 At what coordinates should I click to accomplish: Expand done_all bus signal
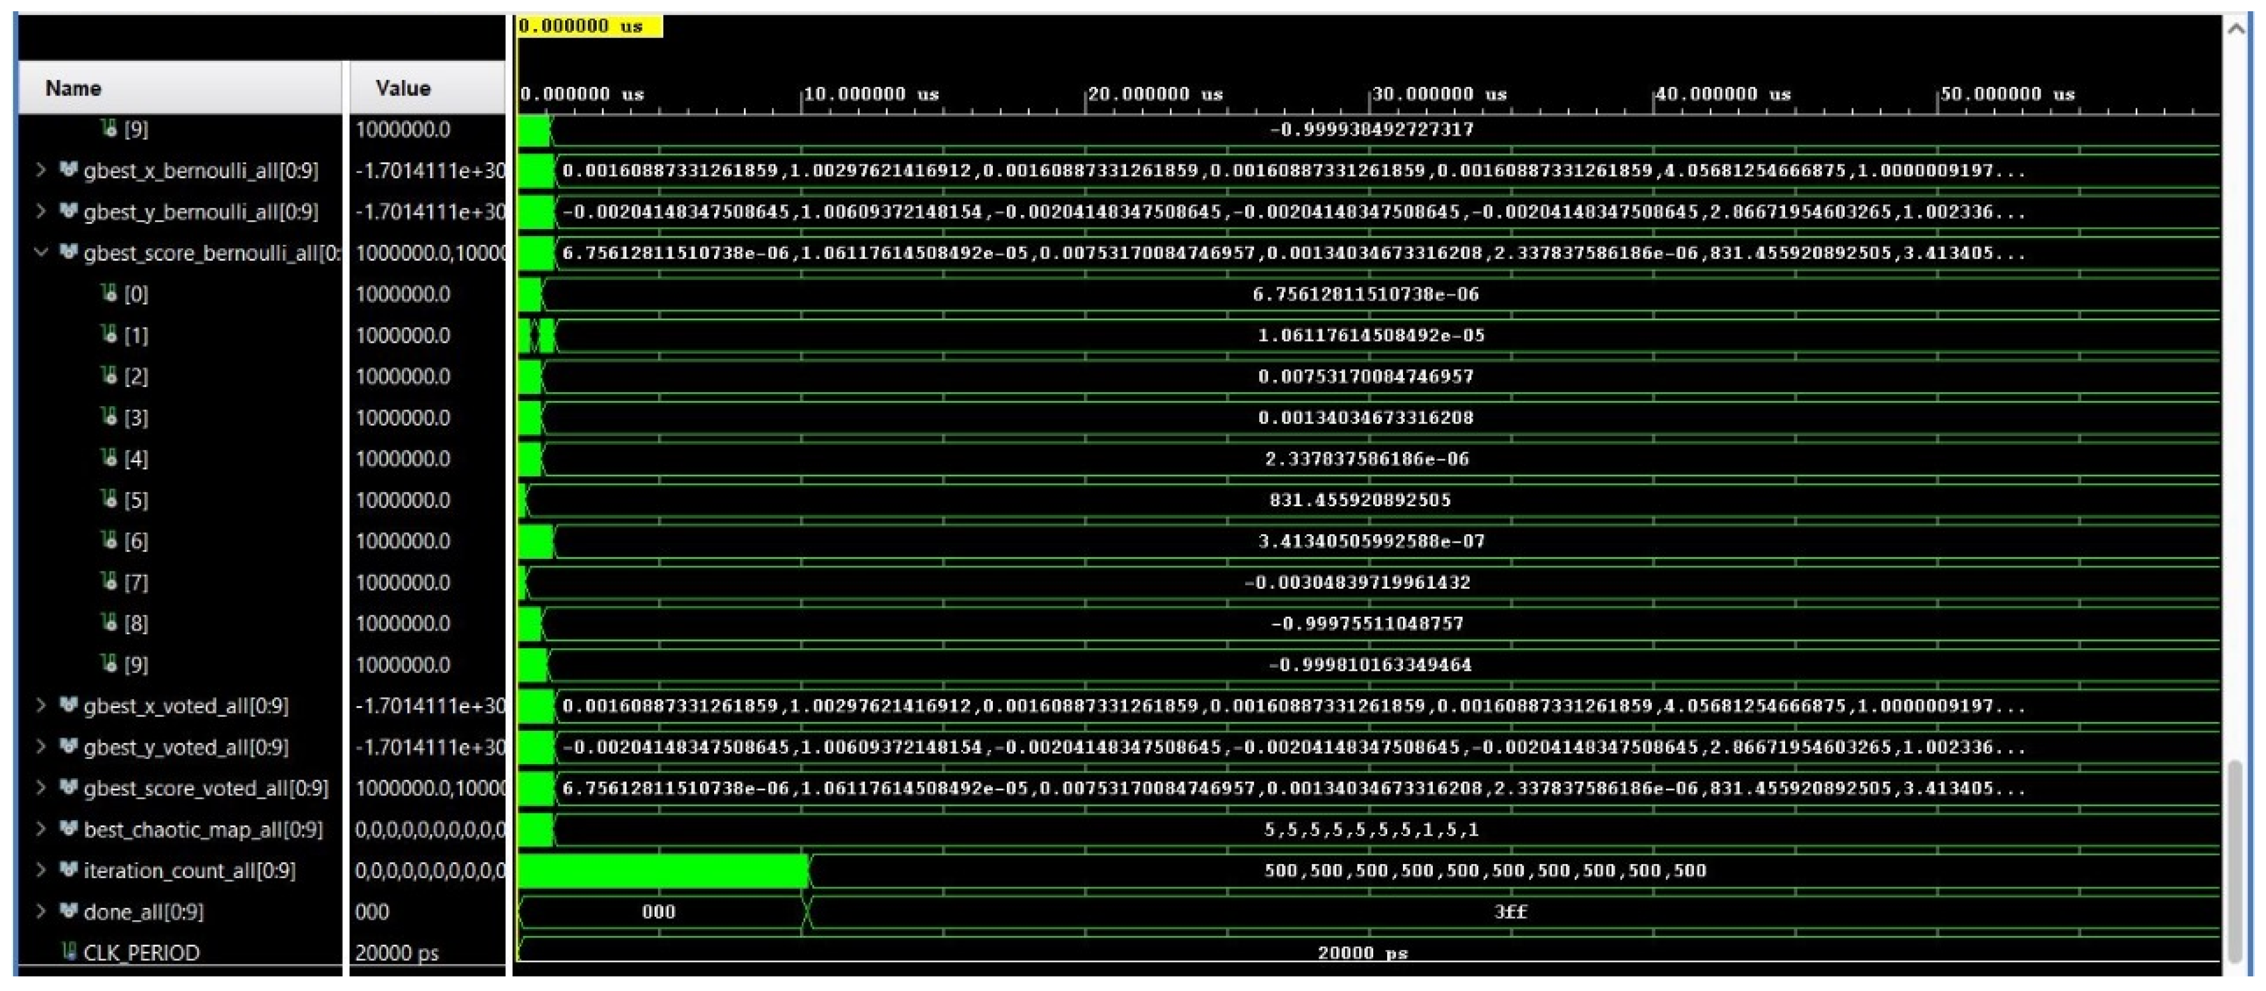[40, 911]
